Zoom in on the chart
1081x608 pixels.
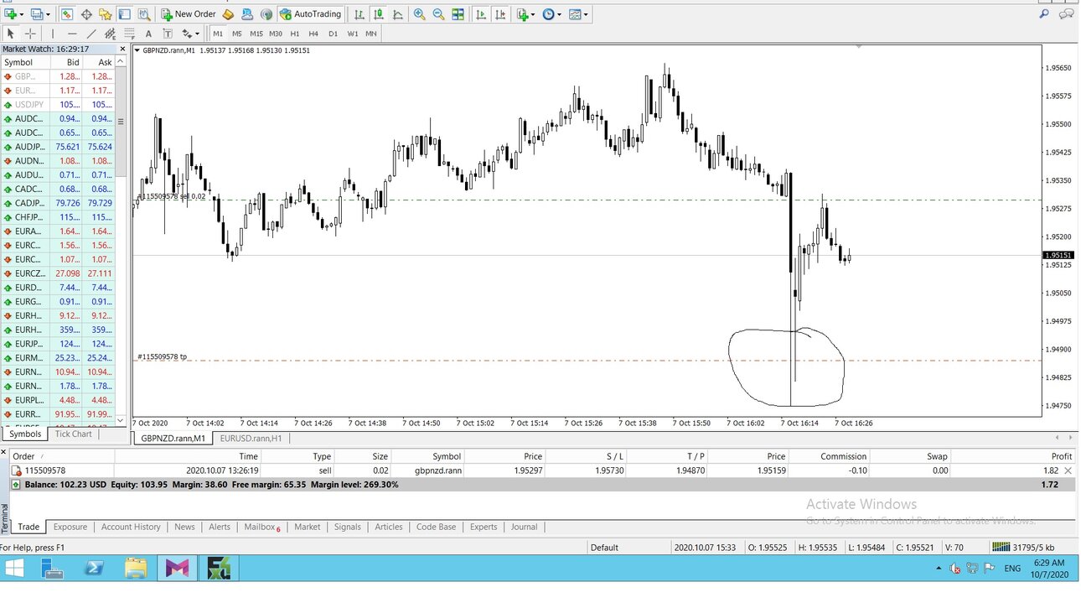[419, 14]
